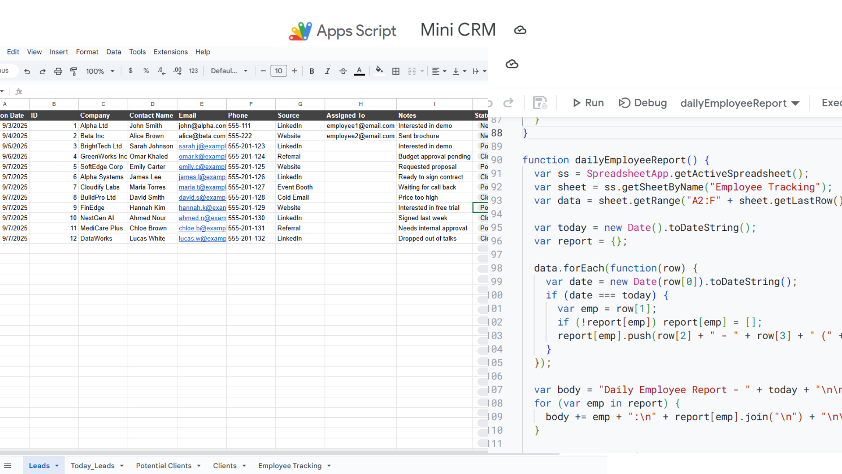842x474 pixels.
Task: Click the Print icon in the Sheets toolbar
Action: 58,71
